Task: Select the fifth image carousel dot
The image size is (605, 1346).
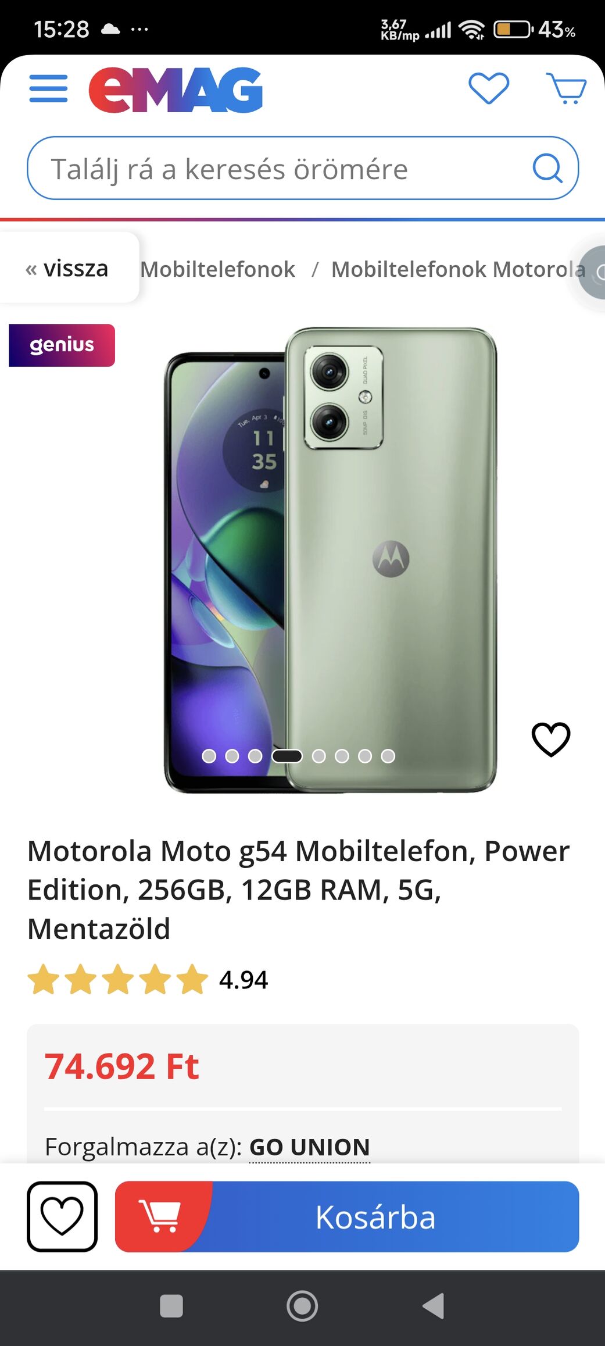Action: 318,756
